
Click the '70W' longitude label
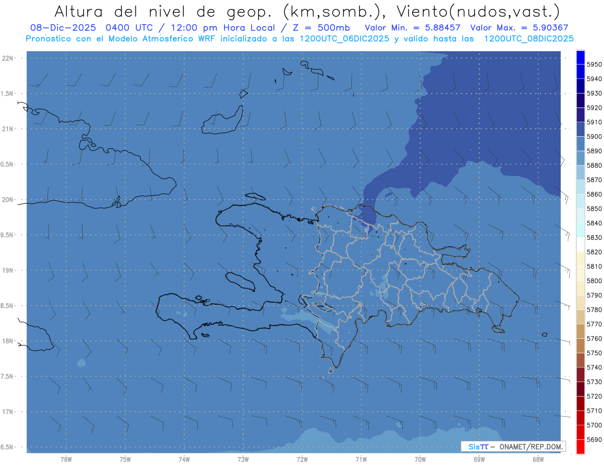pos(420,459)
